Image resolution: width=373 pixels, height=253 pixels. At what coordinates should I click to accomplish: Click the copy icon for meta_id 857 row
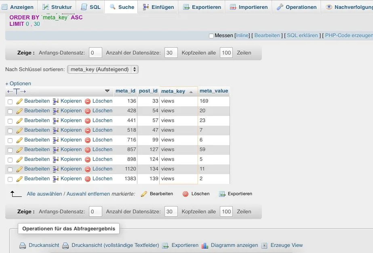click(x=56, y=150)
